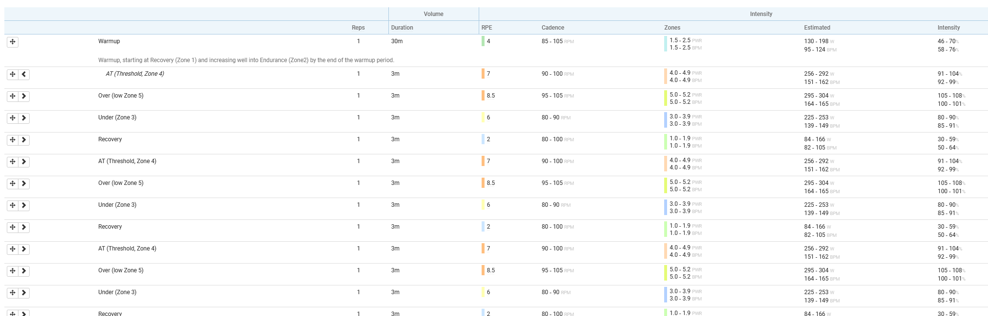The width and height of the screenshot is (988, 316).
Task: Select the italic 'AT (Threshold, Zone 4)' name
Action: tap(135, 74)
